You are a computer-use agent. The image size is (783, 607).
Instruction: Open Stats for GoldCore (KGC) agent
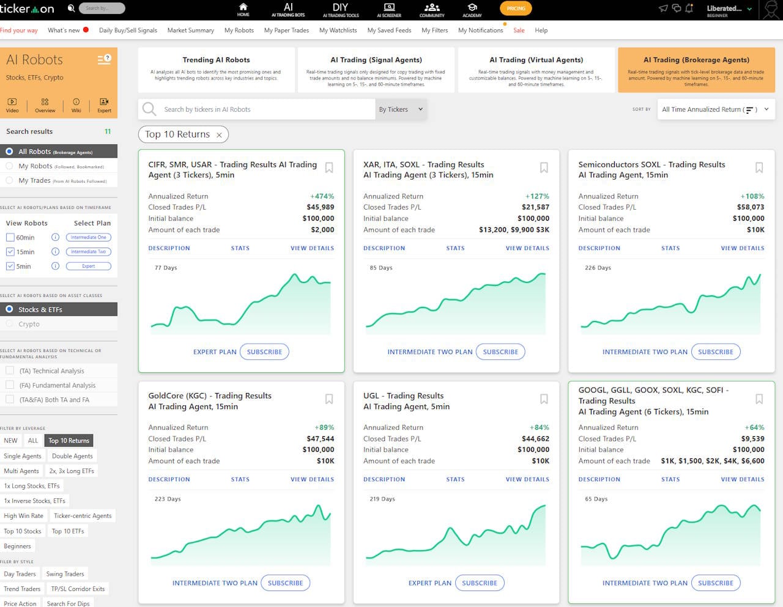[240, 479]
